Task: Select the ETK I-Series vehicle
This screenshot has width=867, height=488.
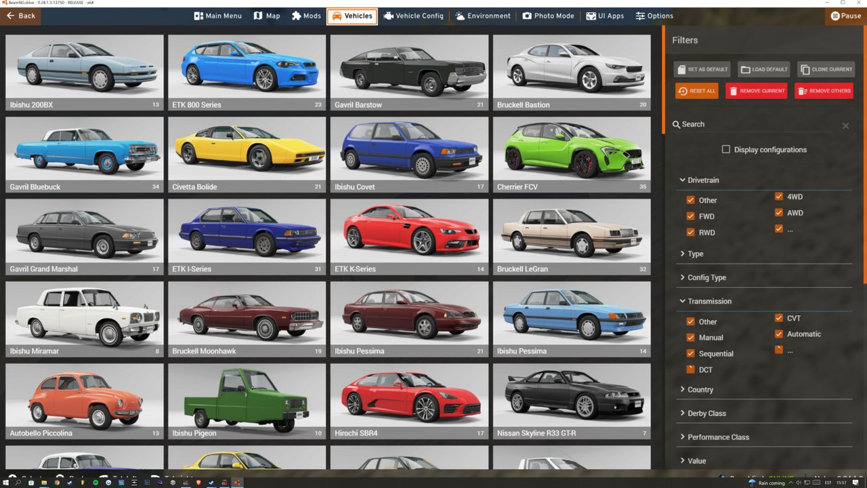Action: point(247,237)
